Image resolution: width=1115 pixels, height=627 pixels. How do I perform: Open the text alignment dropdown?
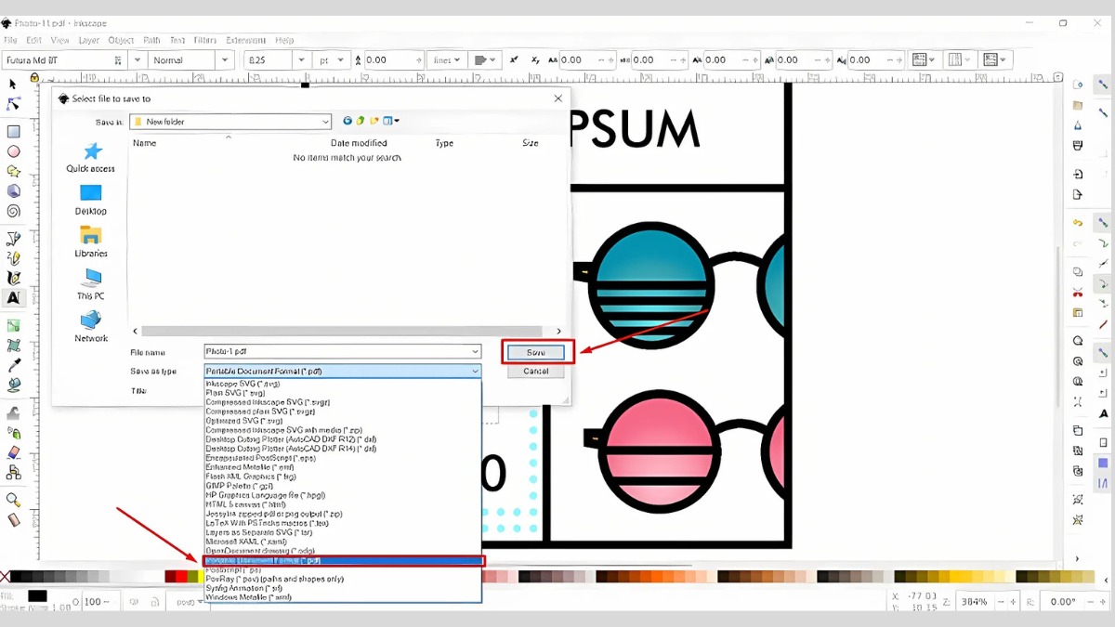coord(487,60)
